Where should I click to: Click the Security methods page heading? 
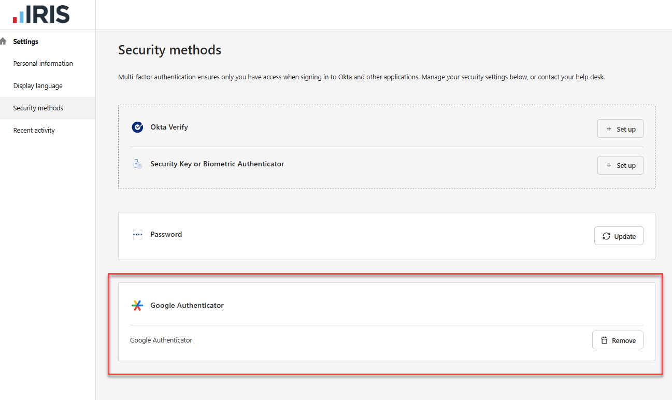click(169, 50)
